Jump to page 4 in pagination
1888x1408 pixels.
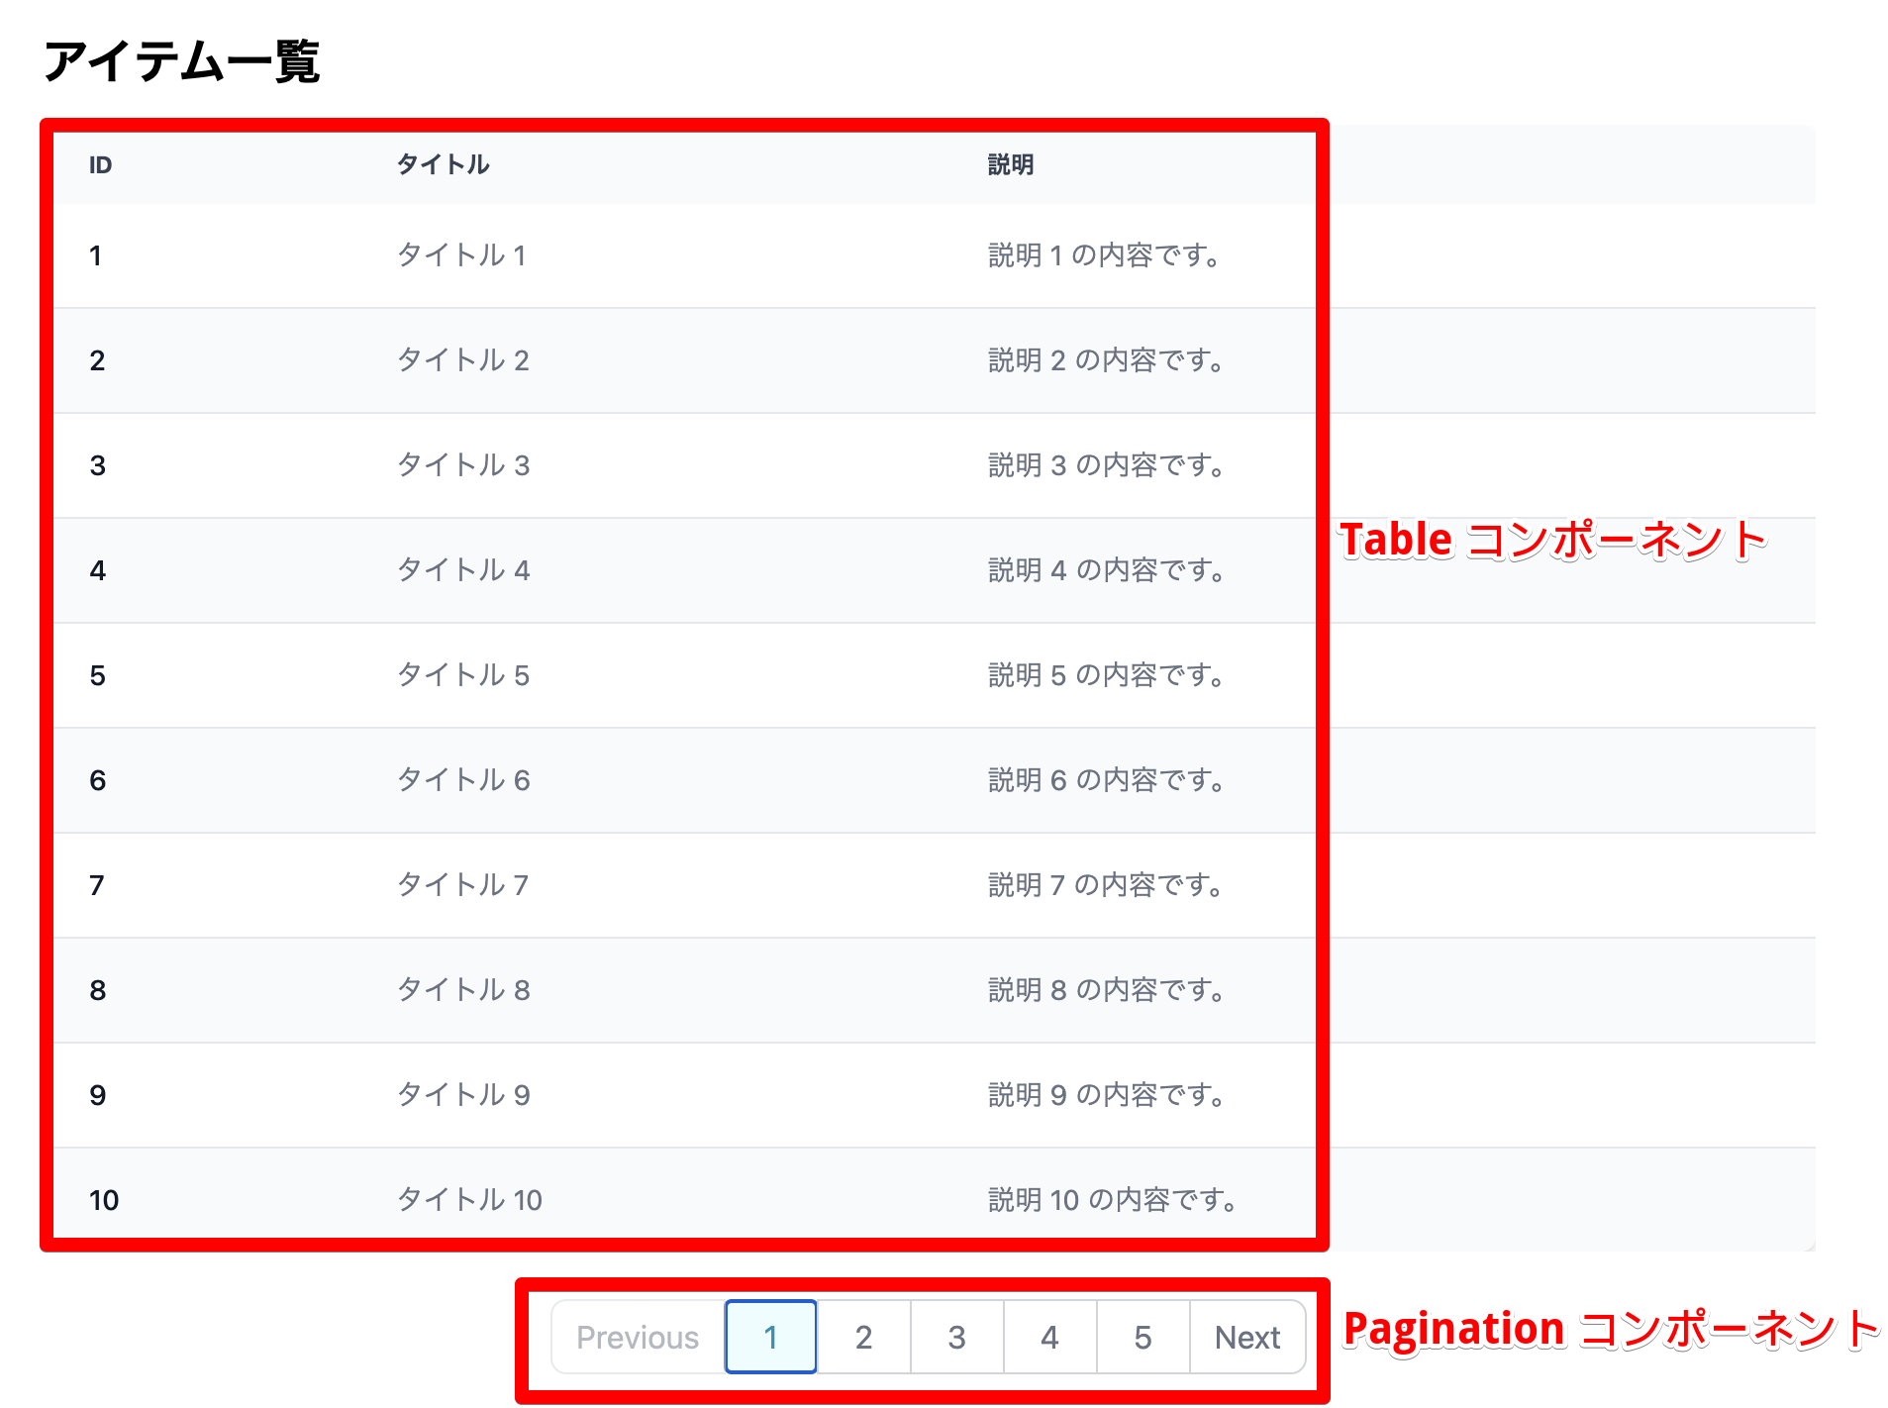click(1049, 1337)
